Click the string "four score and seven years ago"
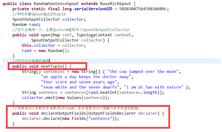The height and width of the screenshot is (132, 222). 79,82
